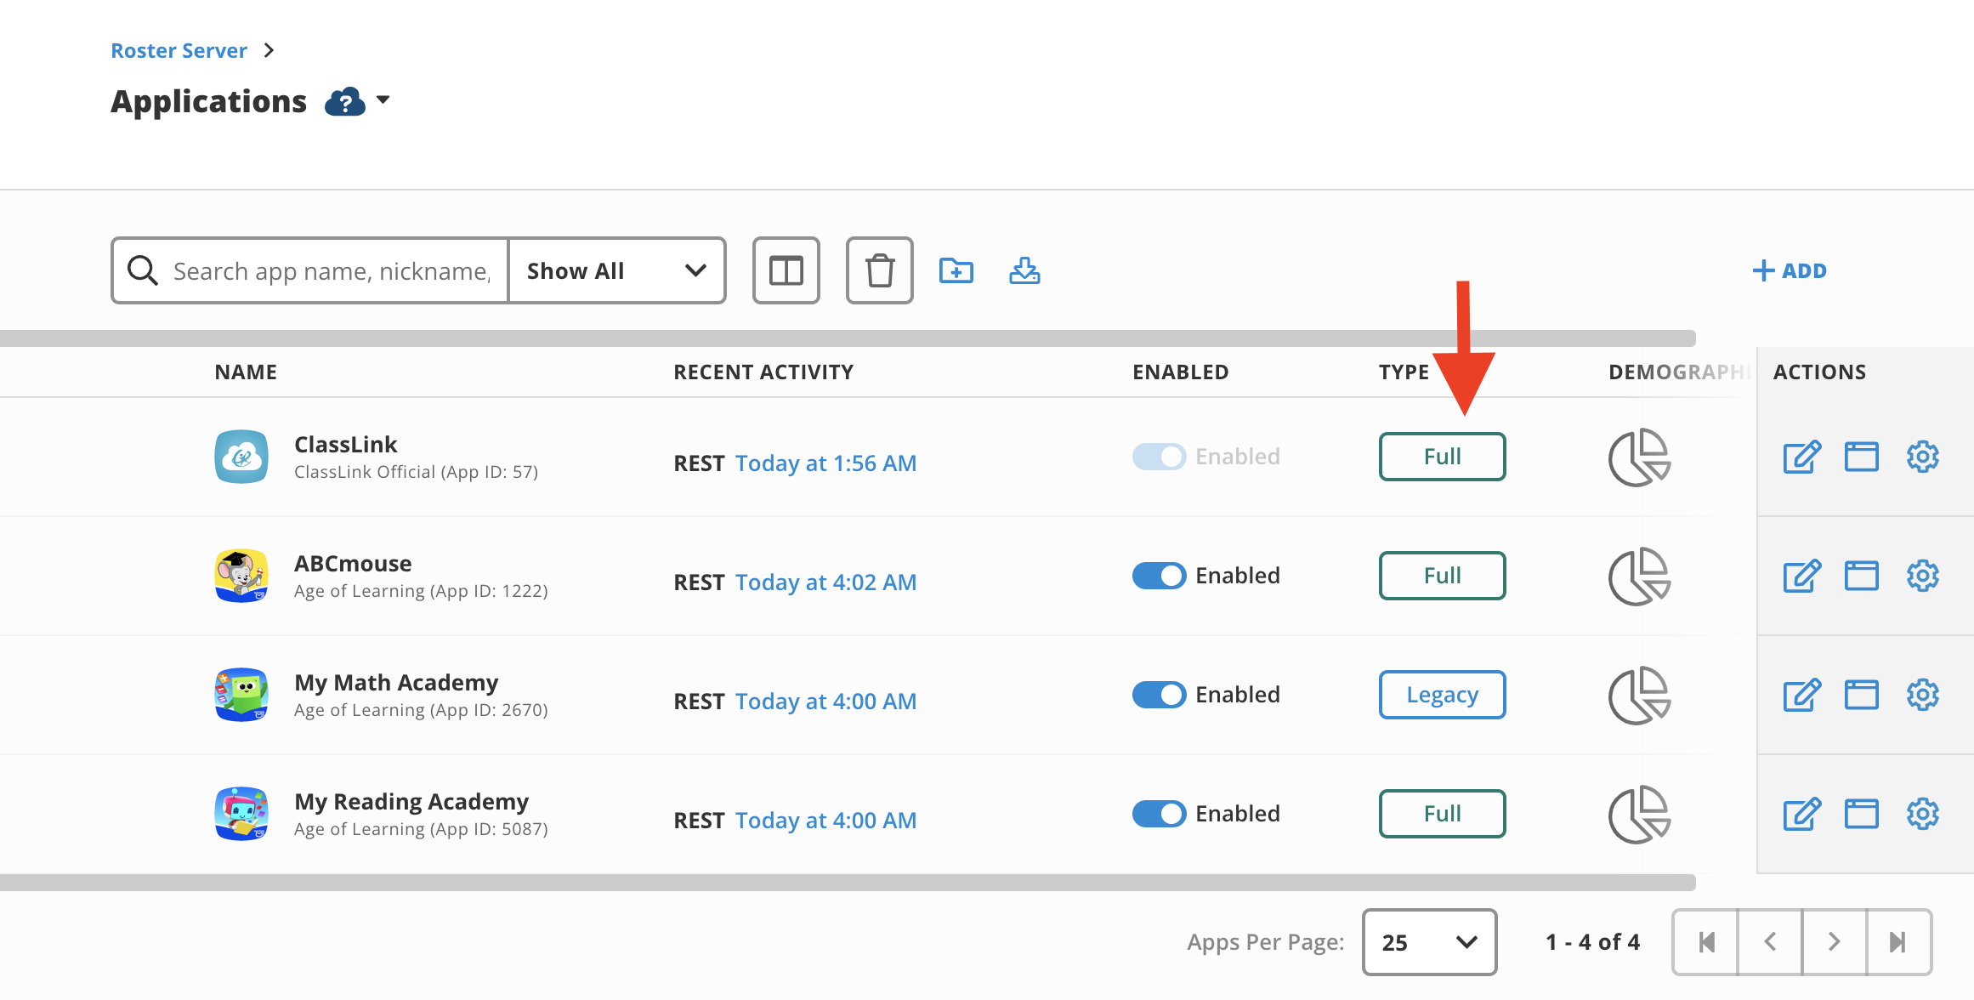Disable the My Reading Academy Enabled switch

(1159, 814)
